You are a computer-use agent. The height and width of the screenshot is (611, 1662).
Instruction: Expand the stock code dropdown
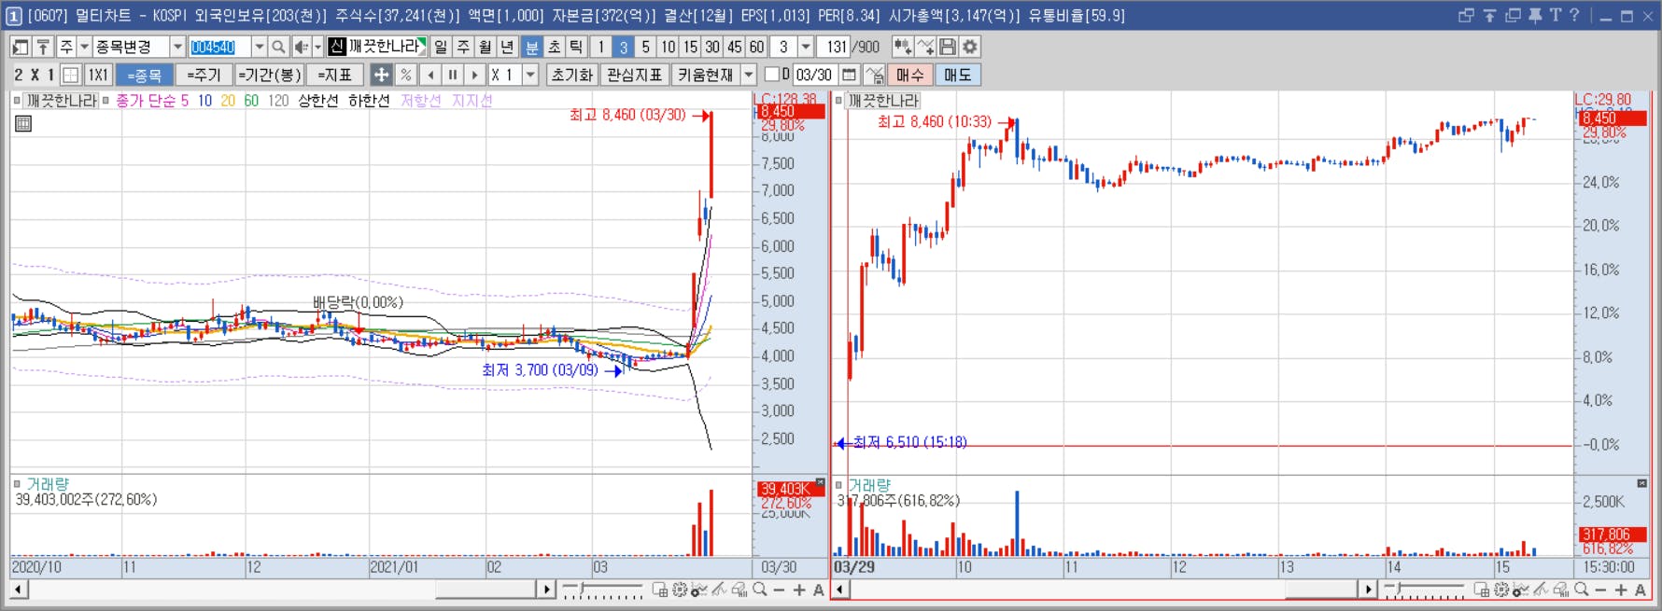click(259, 47)
